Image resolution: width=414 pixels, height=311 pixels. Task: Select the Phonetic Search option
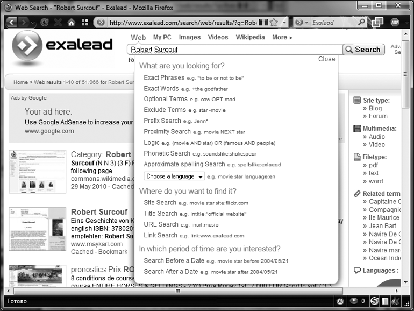(x=167, y=153)
